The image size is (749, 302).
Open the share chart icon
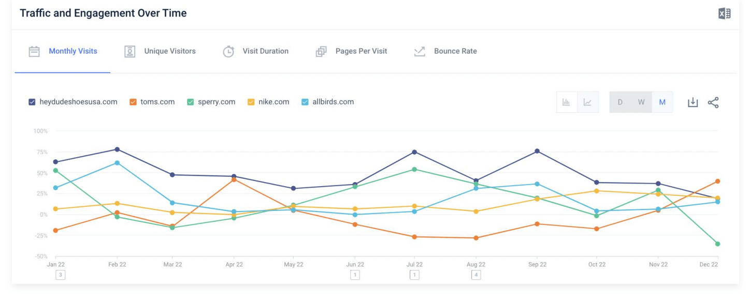point(713,102)
